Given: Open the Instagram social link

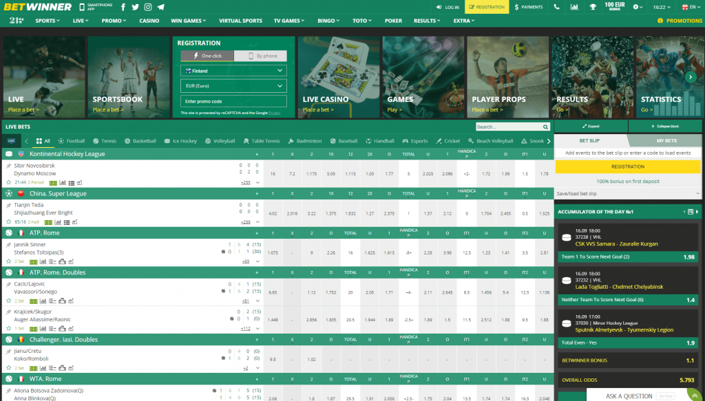Looking at the screenshot, I should (x=148, y=7).
